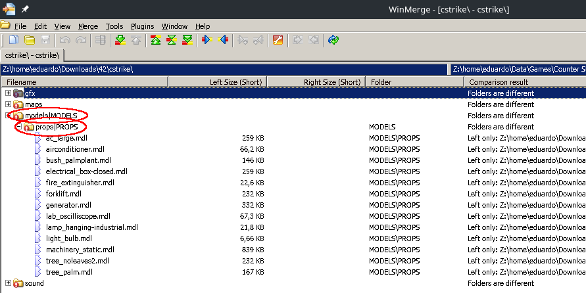Open the Plugins menu

pos(142,26)
